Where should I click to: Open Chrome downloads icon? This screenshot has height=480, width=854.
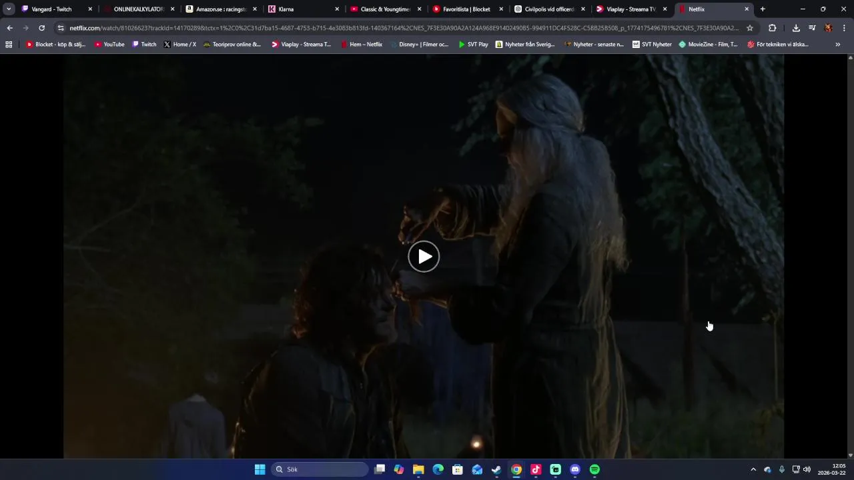tap(796, 28)
